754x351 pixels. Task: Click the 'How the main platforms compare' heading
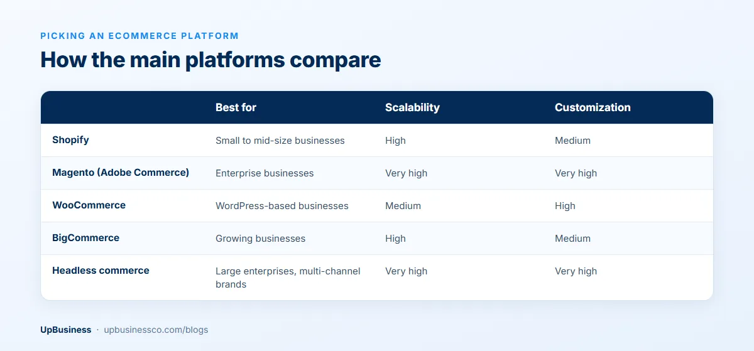210,60
